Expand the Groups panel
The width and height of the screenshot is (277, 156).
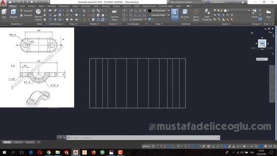(257, 24)
